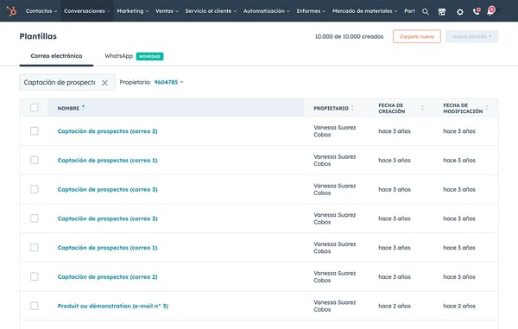Check the Produit ou démonstration row checkbox

(35, 306)
